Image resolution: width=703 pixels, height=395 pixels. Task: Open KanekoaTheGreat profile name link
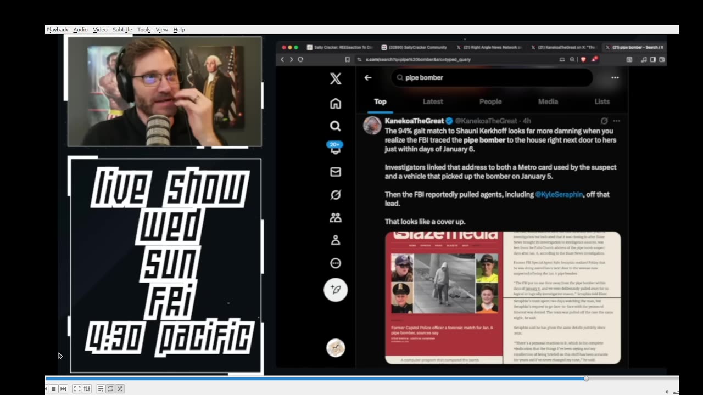point(414,121)
